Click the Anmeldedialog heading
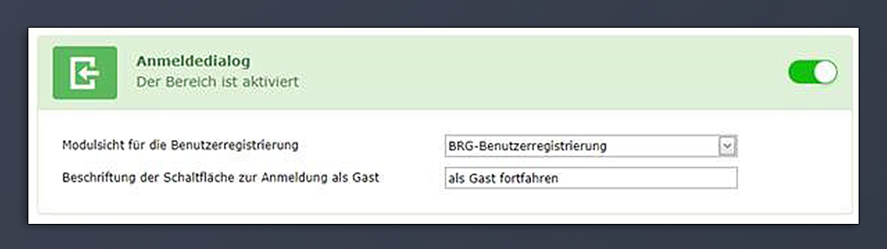Image resolution: width=887 pixels, height=249 pixels. click(x=193, y=61)
